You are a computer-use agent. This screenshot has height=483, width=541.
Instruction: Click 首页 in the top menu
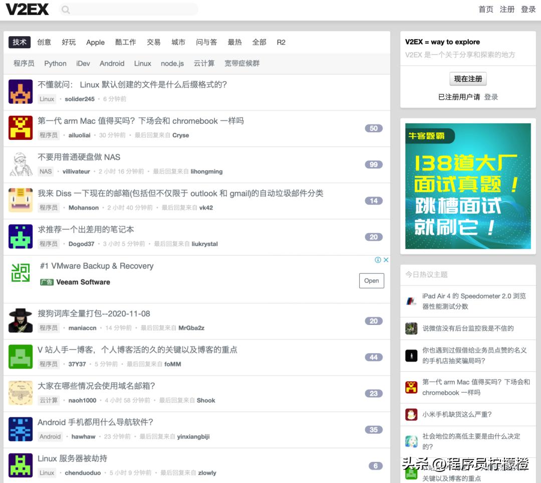(485, 9)
